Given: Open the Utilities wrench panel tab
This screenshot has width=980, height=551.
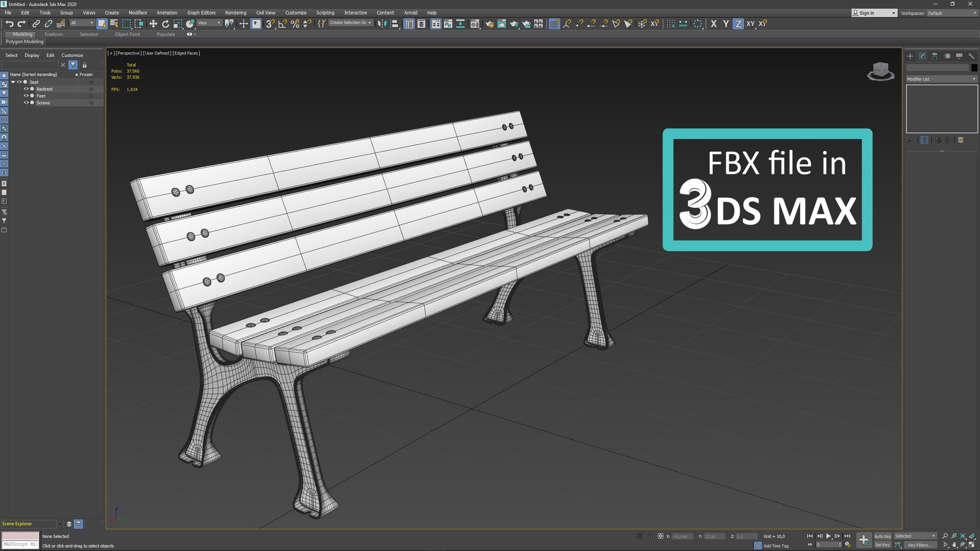Looking at the screenshot, I should 971,56.
